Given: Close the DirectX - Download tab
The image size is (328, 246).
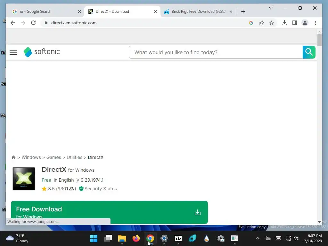Looking at the screenshot, I should coord(155,12).
